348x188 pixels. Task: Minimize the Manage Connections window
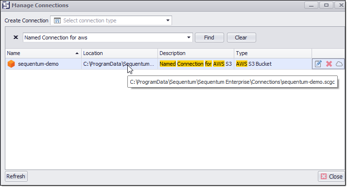(x=311, y=5)
